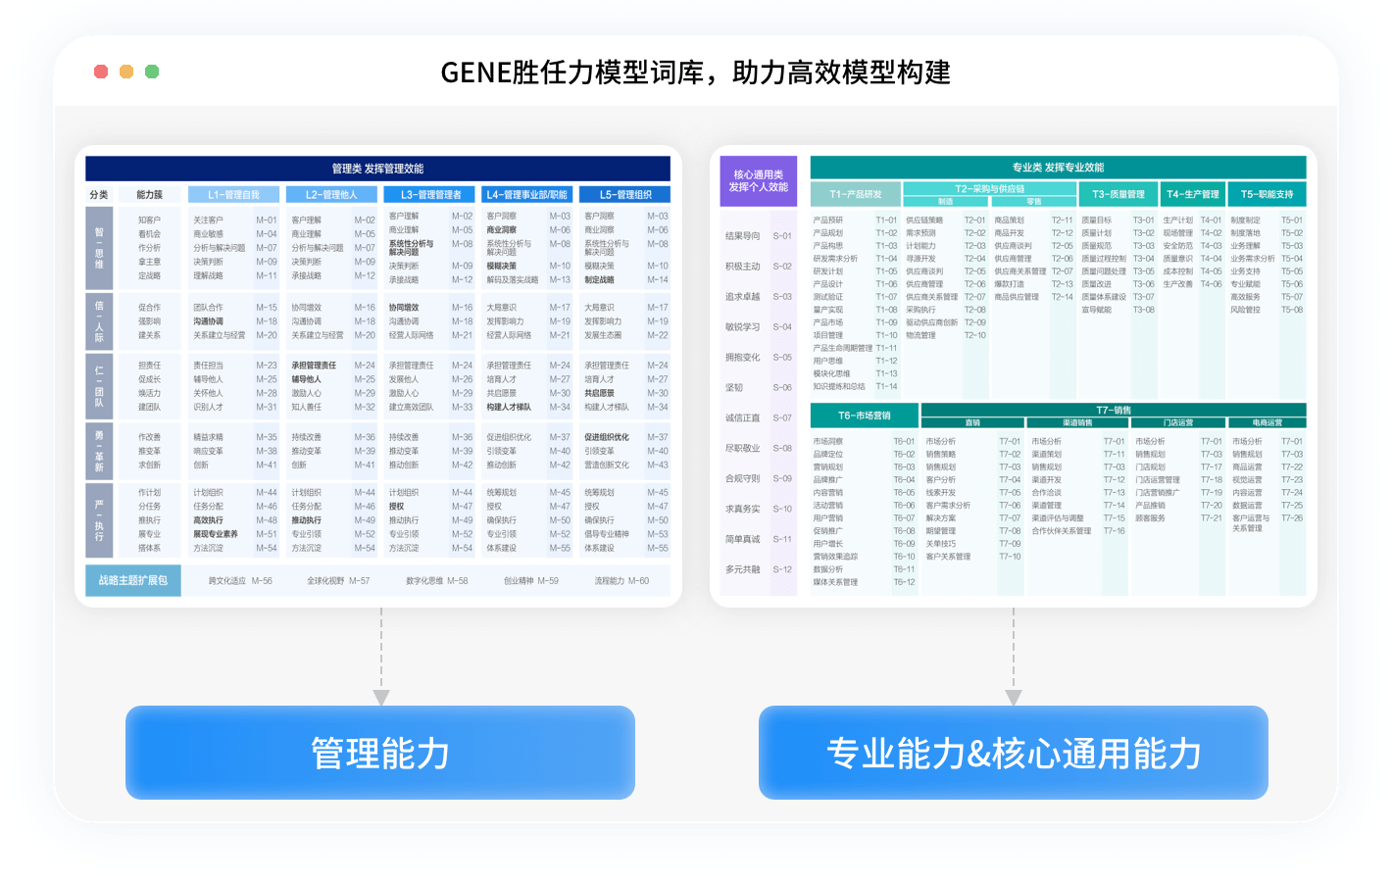Click the 战略主题扩展包 label
1392x882 pixels.
click(x=133, y=580)
